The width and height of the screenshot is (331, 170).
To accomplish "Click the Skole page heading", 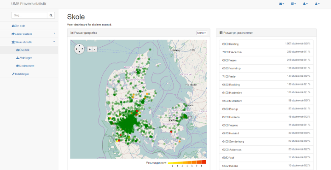I will (76, 17).
